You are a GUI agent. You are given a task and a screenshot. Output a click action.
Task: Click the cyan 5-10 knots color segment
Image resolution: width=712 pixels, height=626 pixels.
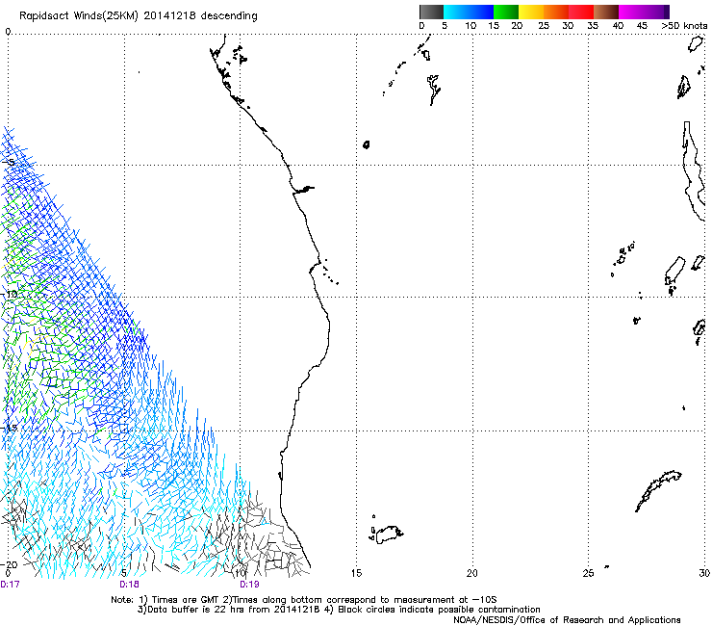click(456, 12)
